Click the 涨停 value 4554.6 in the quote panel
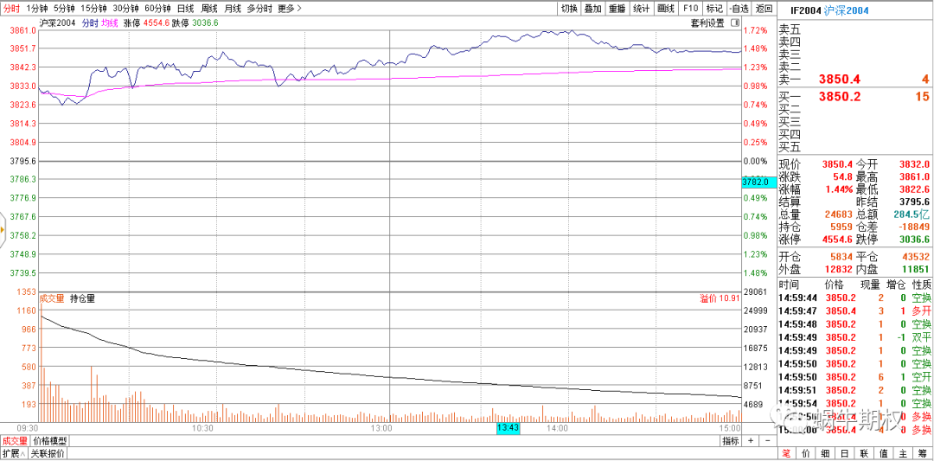The height and width of the screenshot is (461, 934). 837,240
